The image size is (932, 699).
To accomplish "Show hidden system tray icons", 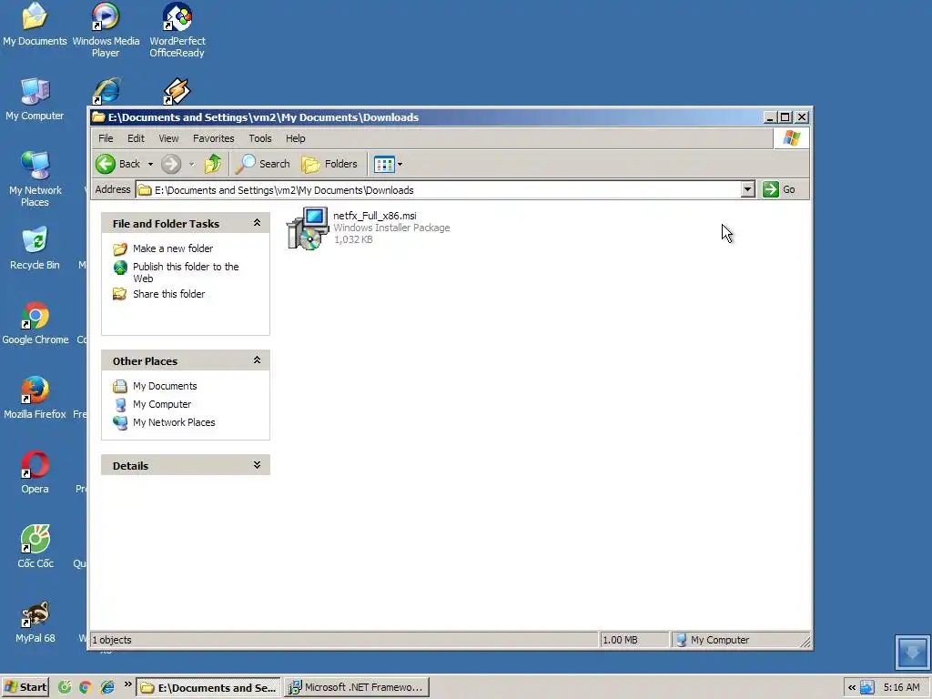I will point(852,688).
